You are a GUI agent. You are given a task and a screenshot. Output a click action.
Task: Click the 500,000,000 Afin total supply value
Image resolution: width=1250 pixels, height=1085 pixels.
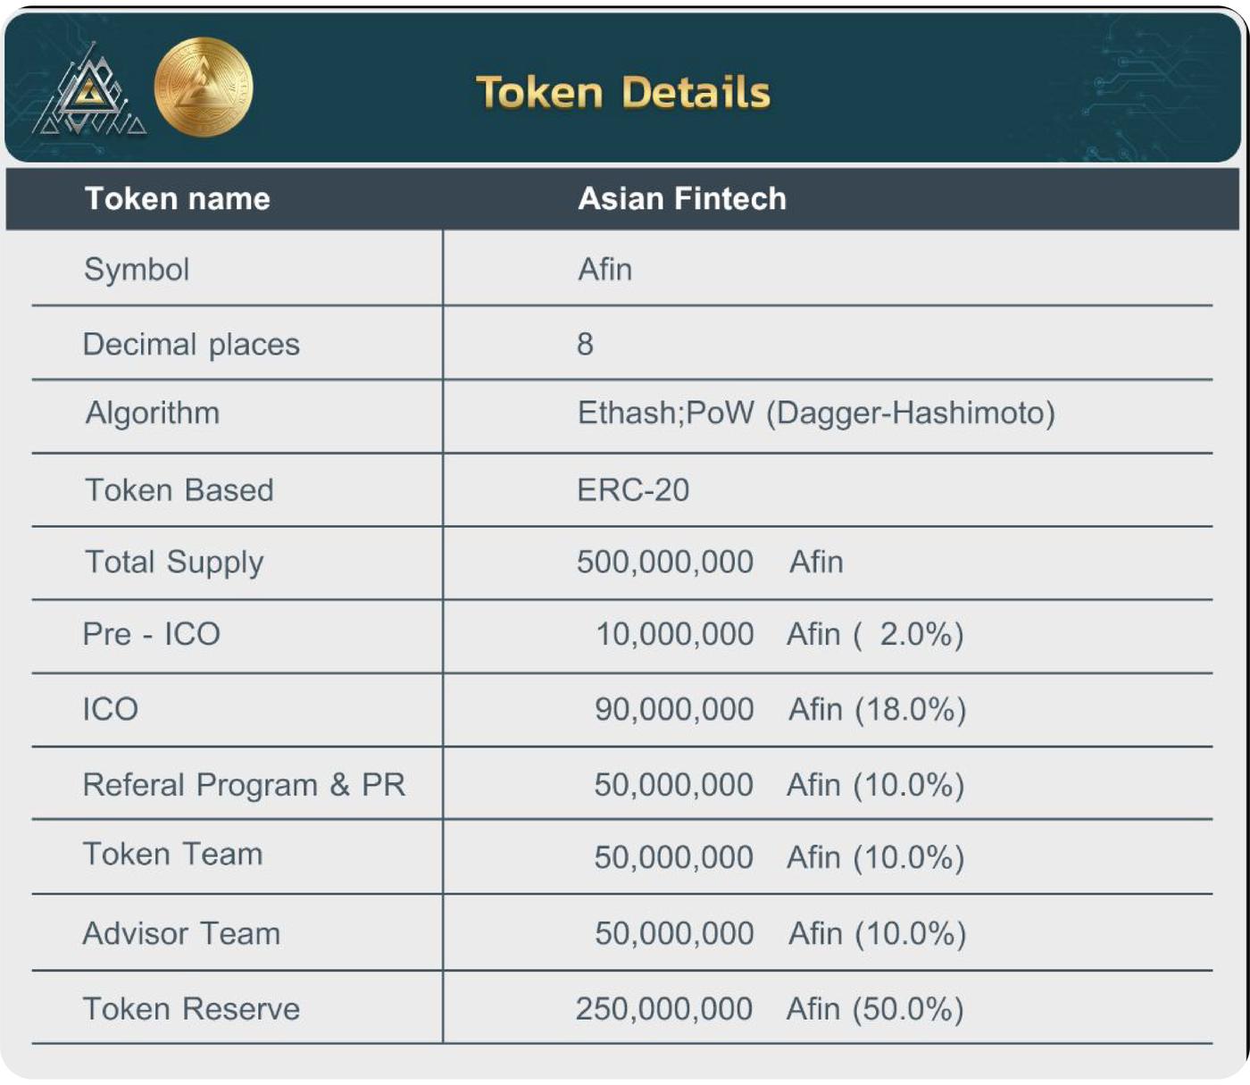[x=710, y=562]
